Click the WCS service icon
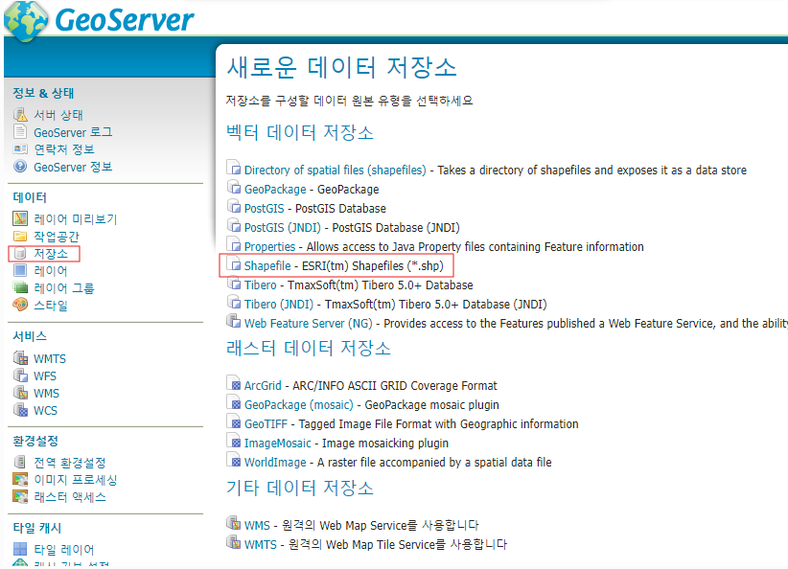The height and width of the screenshot is (569, 788). coord(20,410)
